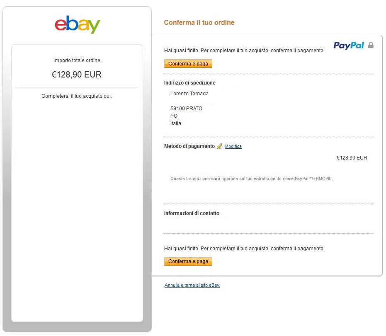Viewport: 386px width, 336px height.
Task: Click the Completerai il tuo acquisto qui text
Action: tap(77, 96)
